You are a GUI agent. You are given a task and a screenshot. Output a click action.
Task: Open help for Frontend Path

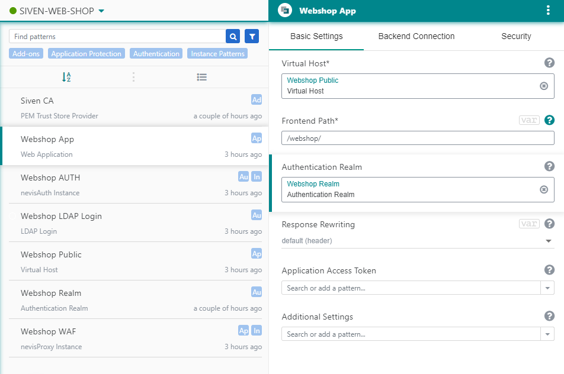coord(549,120)
